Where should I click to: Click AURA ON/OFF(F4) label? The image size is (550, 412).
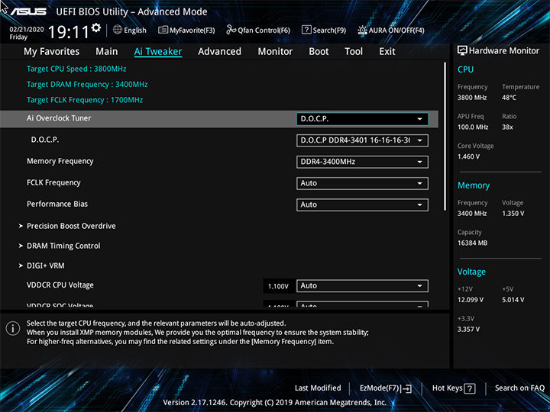[396, 30]
